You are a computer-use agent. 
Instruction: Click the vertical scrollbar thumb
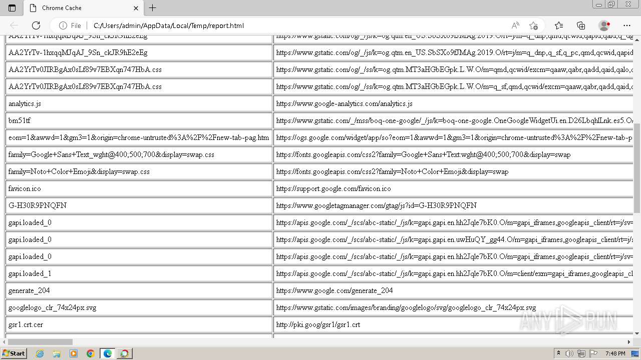coord(637,167)
